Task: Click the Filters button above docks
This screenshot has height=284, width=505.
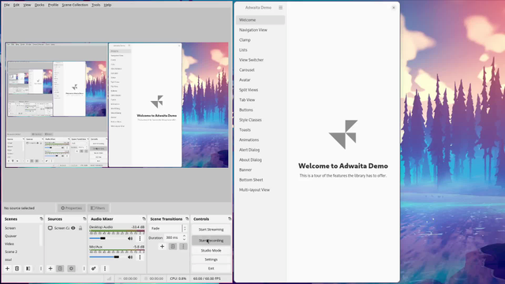Action: 98,208
